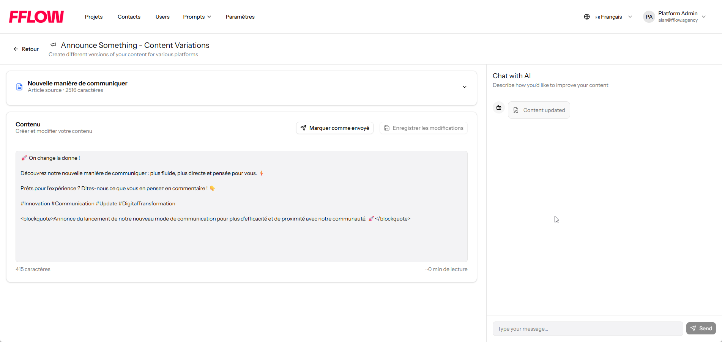The width and height of the screenshot is (722, 342).
Task: Click the Announce Something - Content Variations title
Action: pyautogui.click(x=135, y=45)
